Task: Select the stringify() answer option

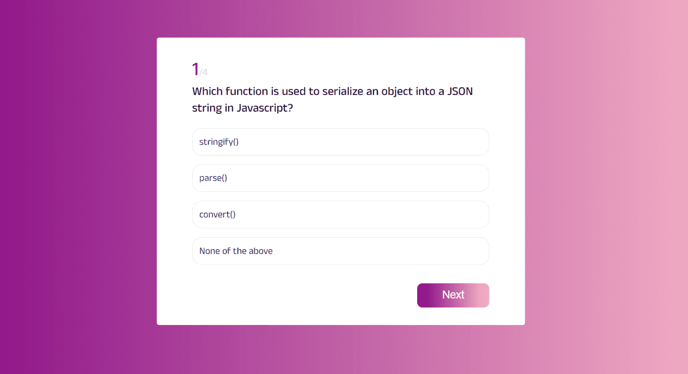Action: point(340,142)
